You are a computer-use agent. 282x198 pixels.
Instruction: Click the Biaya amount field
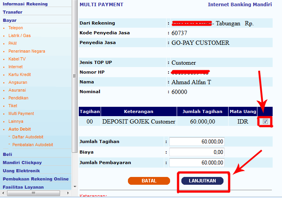coord(197,152)
